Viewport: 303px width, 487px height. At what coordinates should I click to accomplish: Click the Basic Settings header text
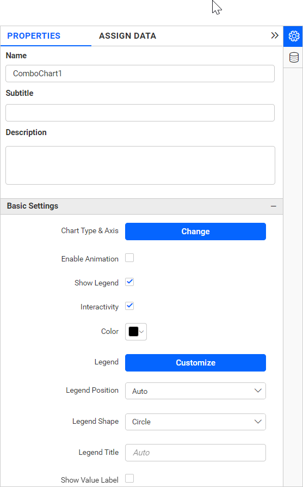pyautogui.click(x=33, y=206)
